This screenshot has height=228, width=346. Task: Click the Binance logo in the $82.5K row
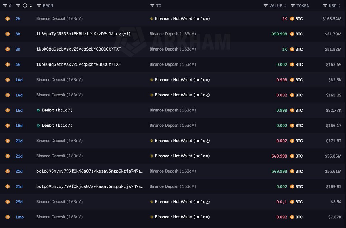click(x=152, y=80)
